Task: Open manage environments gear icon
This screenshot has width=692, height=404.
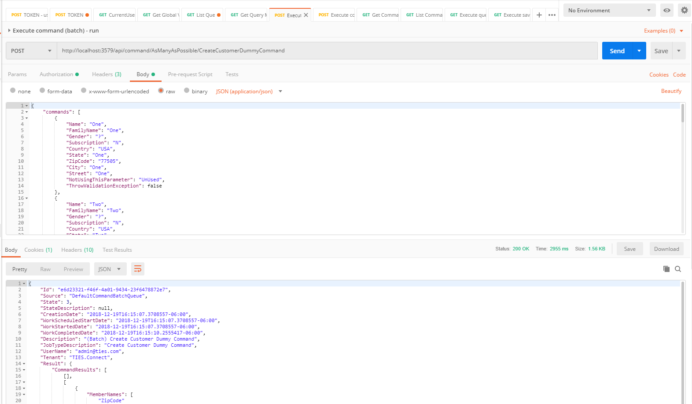Action: point(684,10)
